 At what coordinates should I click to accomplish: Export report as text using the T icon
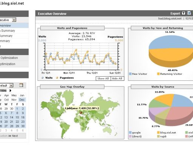click(x=184, y=13)
